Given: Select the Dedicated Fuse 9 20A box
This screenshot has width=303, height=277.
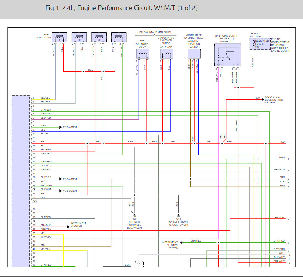Looking at the screenshot, I should [260, 44].
